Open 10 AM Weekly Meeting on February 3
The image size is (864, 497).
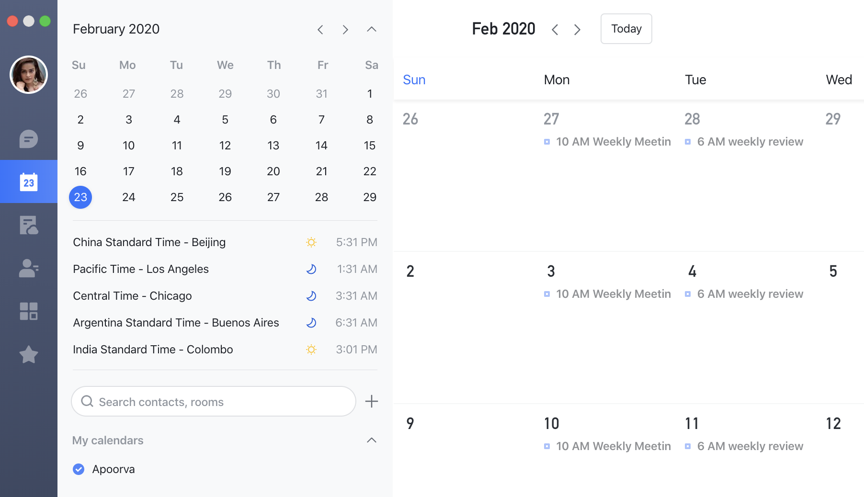[x=607, y=294]
